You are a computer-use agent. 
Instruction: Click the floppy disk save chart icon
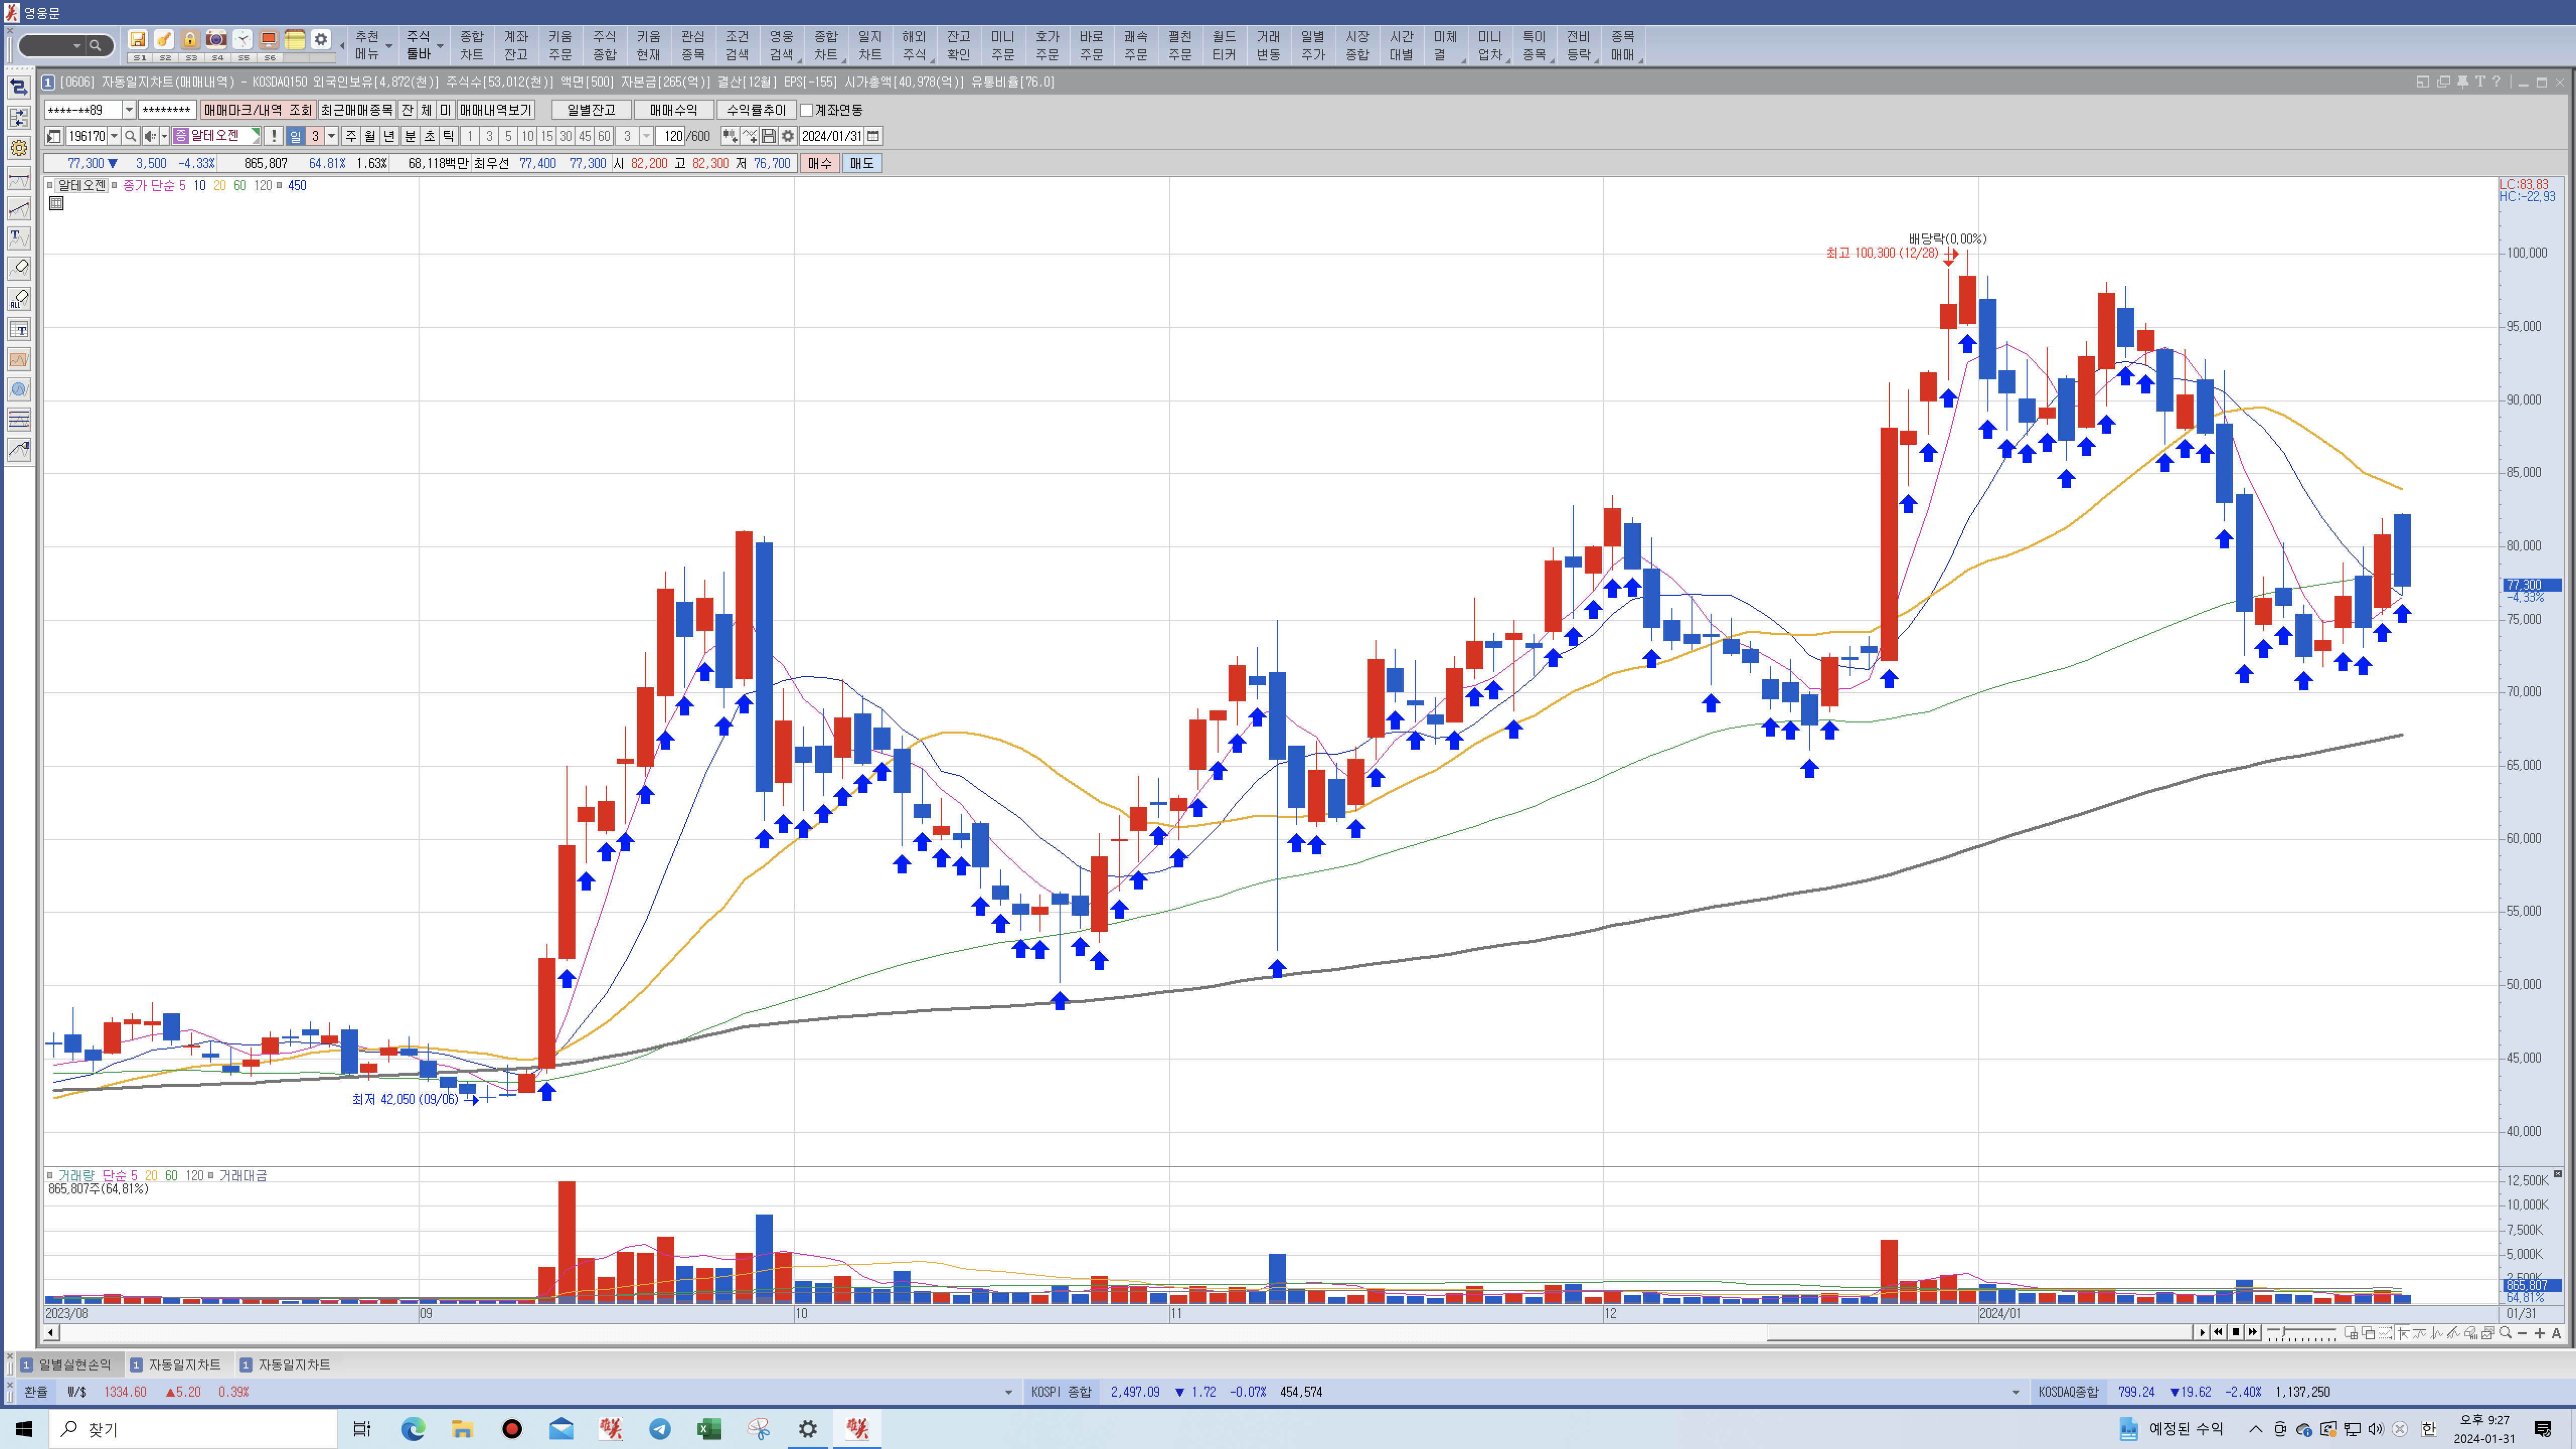769,136
